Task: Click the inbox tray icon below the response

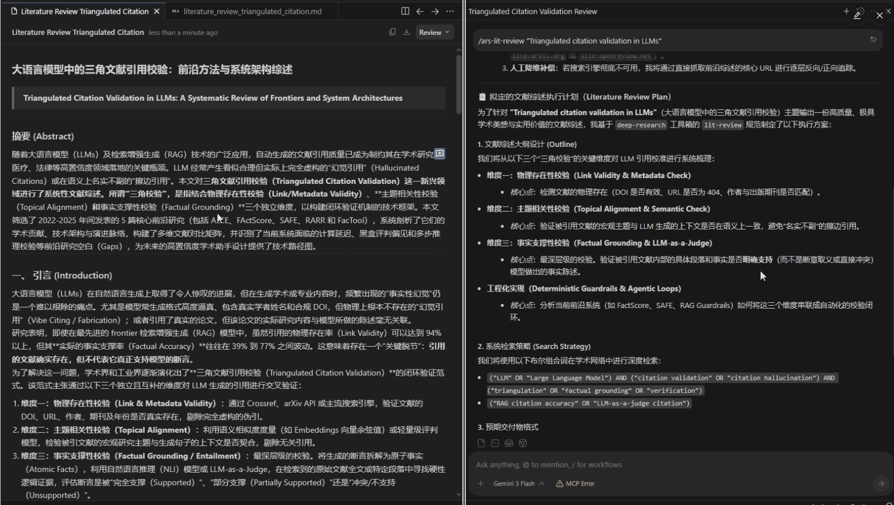Action: (509, 443)
